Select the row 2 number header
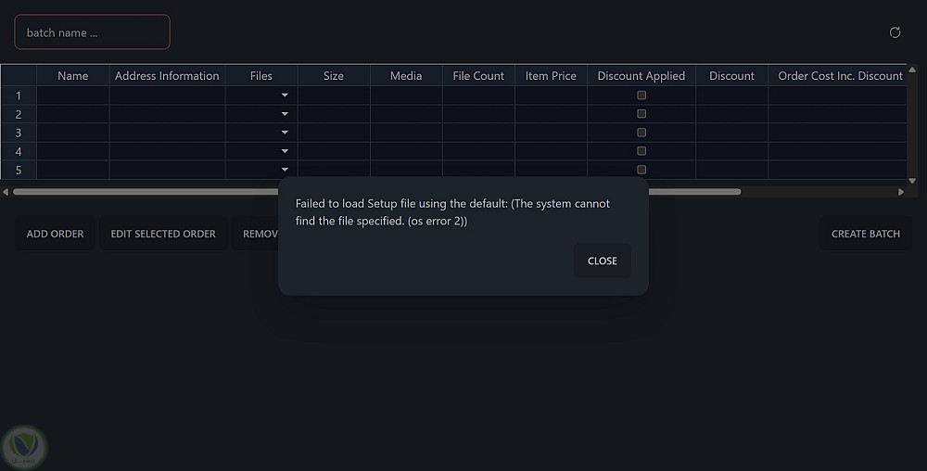Viewport: 927px width, 471px height. tap(19, 114)
